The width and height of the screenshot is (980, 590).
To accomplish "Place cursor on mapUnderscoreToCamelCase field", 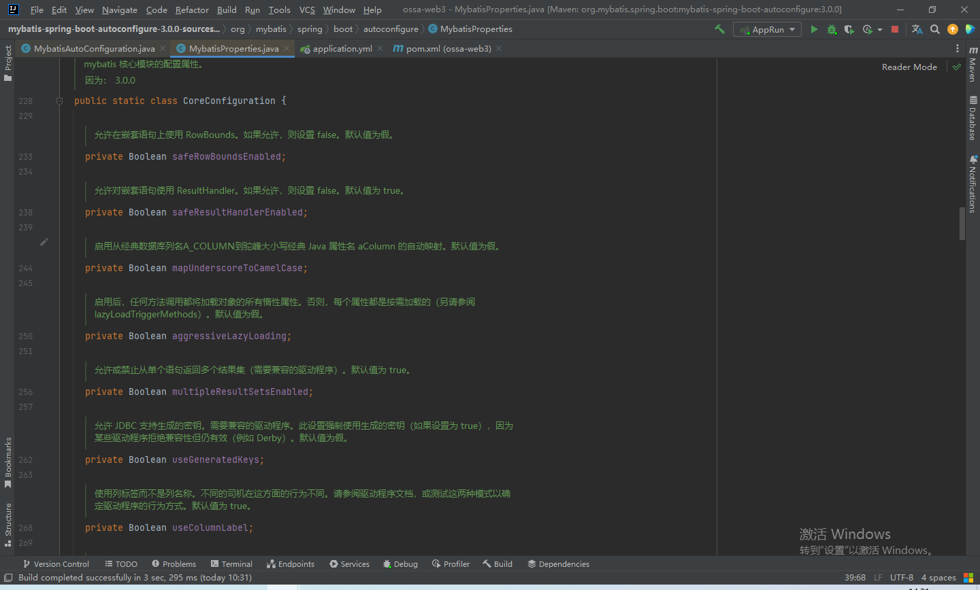I will click(237, 268).
